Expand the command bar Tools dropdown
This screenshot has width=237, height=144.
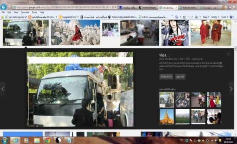(224, 17)
